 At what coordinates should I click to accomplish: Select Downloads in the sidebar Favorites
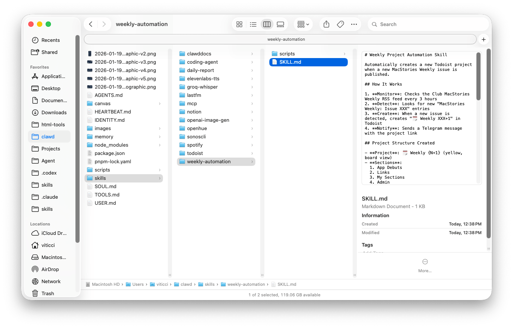54,112
